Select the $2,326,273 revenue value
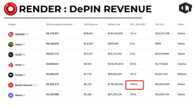195x109 pixels. pyautogui.click(x=53, y=84)
